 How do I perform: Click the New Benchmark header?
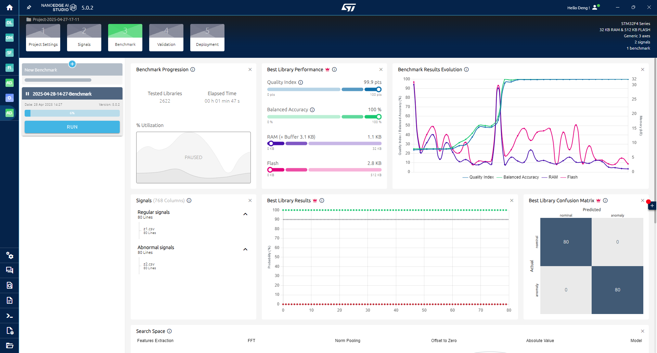[x=72, y=70]
